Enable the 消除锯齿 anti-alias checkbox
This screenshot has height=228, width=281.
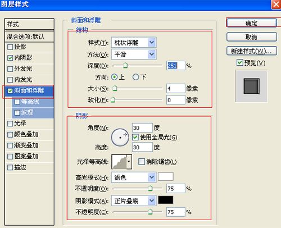[142, 161]
